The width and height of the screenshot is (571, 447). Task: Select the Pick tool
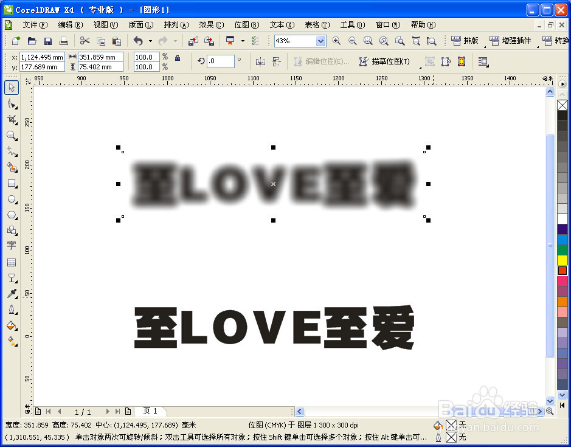click(x=12, y=87)
